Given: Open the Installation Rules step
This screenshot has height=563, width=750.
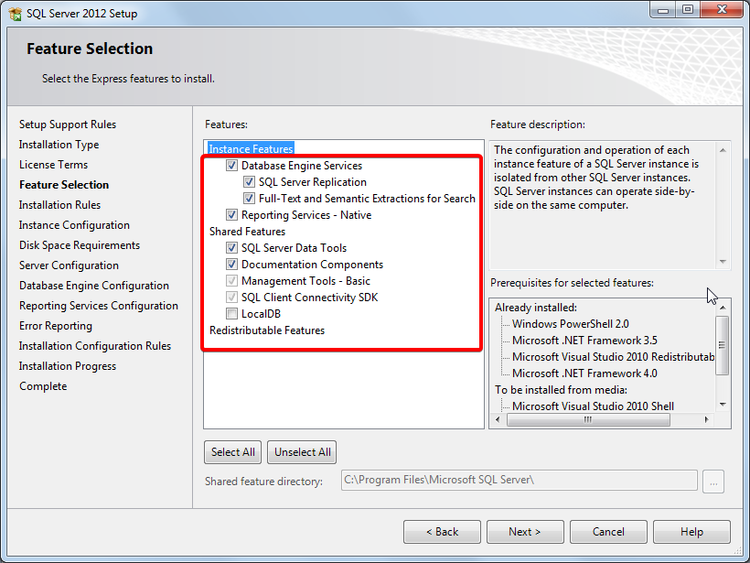Looking at the screenshot, I should click(x=59, y=205).
